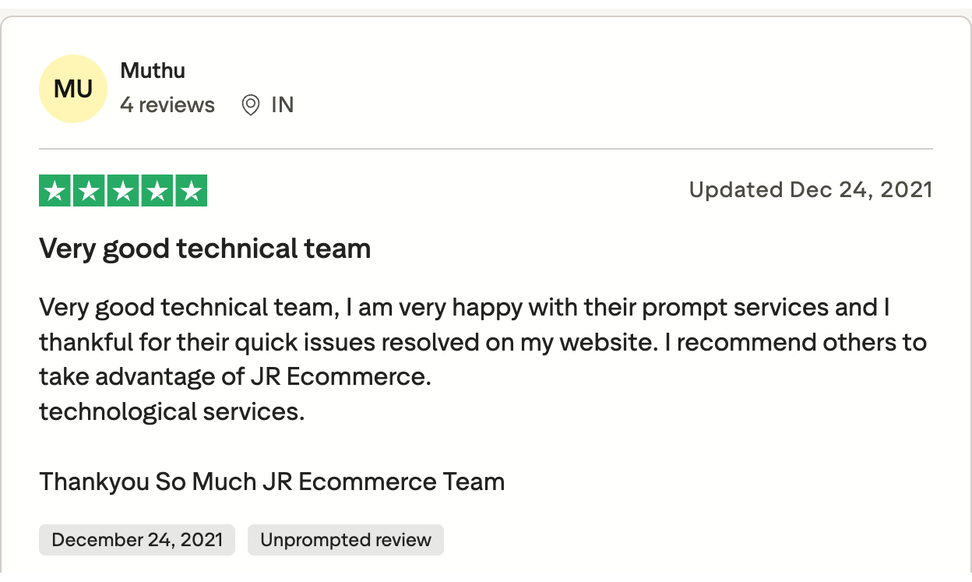The width and height of the screenshot is (972, 582).
Task: Click the fifth green rating star
Action: [191, 191]
